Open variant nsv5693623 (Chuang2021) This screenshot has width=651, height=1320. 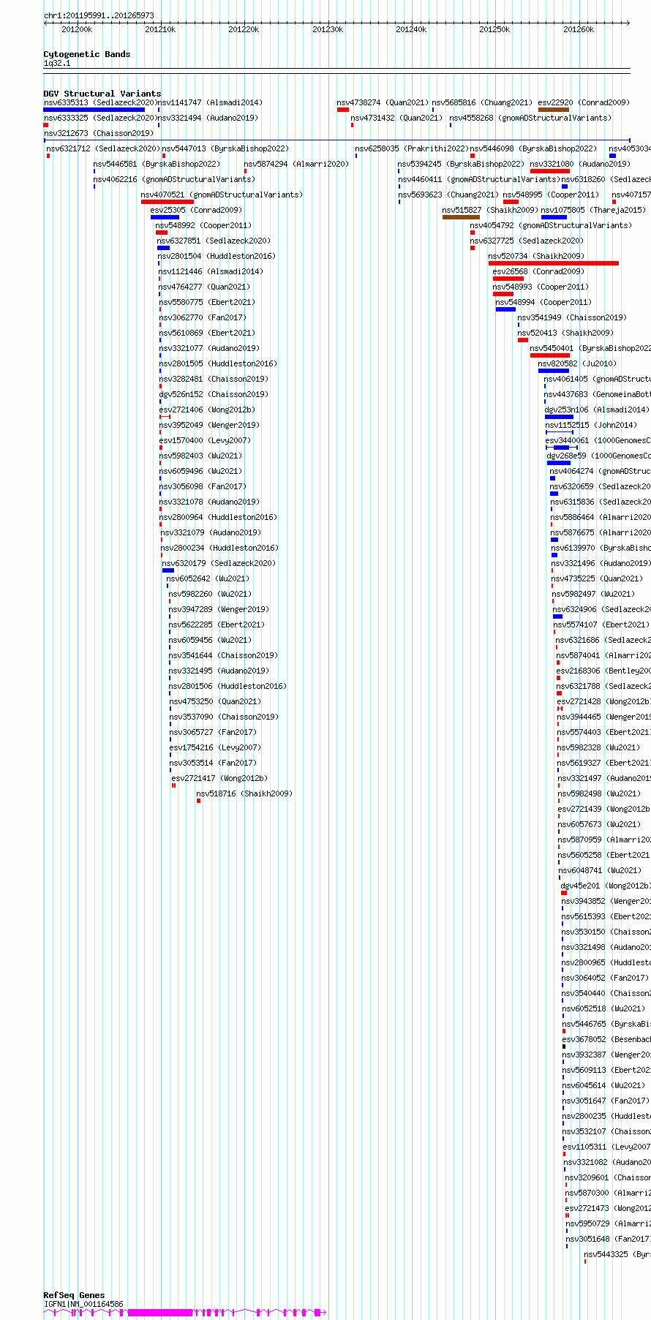point(448,195)
